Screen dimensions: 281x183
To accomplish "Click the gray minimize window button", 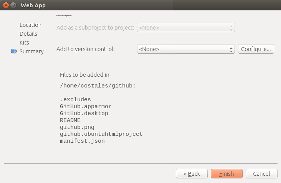I will click(x=13, y=5).
